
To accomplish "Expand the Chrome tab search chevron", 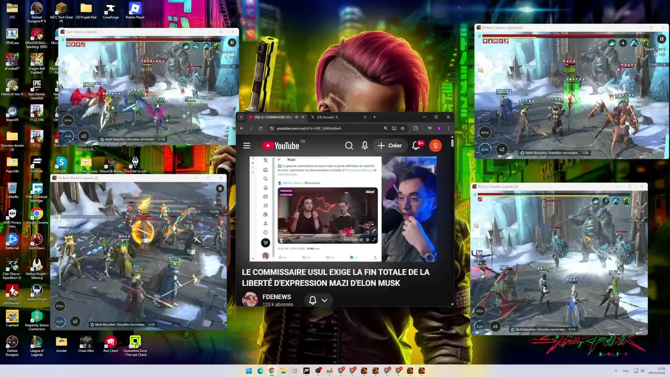I will [241, 117].
